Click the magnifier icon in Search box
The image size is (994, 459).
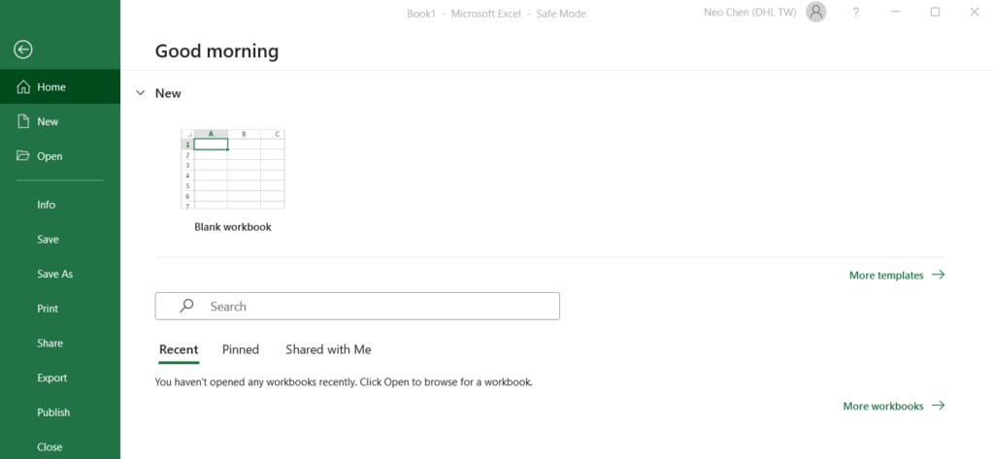tap(186, 306)
